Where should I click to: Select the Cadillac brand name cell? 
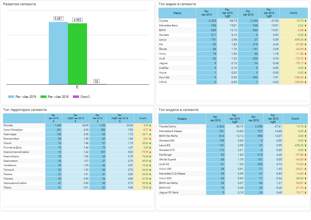pyautogui.click(x=177, y=68)
